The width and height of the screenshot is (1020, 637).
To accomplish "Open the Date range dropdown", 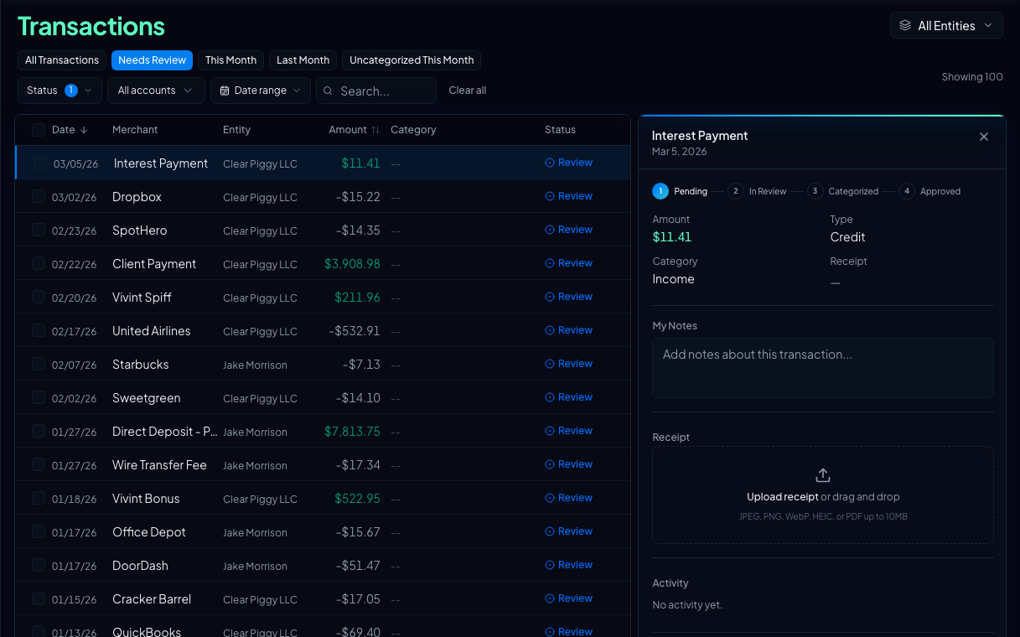I will coord(261,91).
